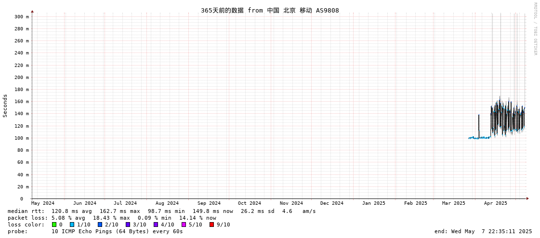Click the Sep 2024 x-axis label

click(x=209, y=203)
